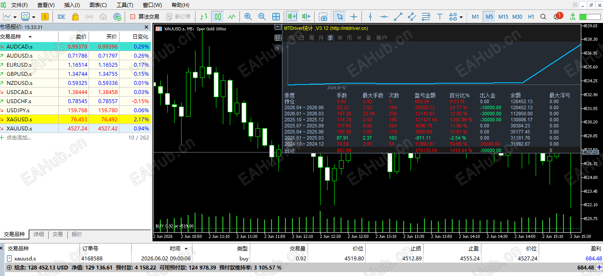This screenshot has height=276, width=603.
Task: Switch timeframe to M1
Action: point(475,16)
